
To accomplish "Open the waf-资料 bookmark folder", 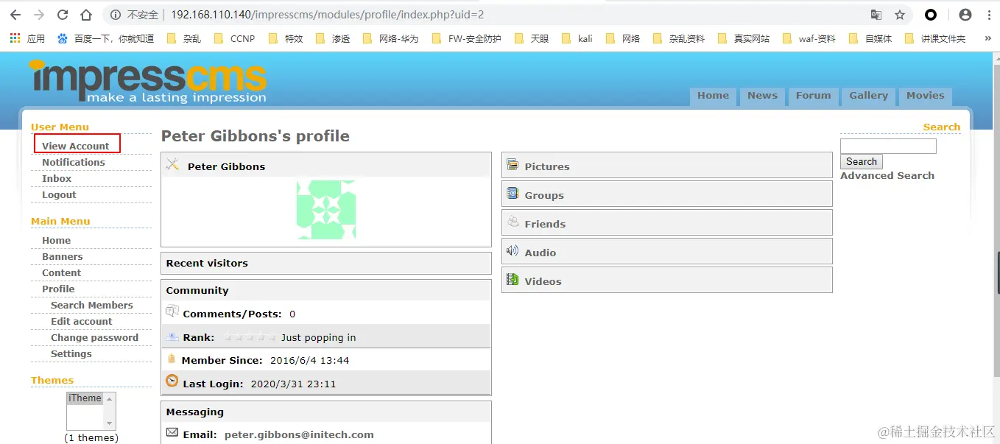I will coord(809,38).
